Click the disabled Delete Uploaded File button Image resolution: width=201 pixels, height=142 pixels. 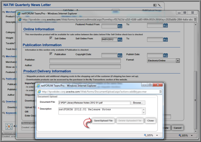pos(130,121)
